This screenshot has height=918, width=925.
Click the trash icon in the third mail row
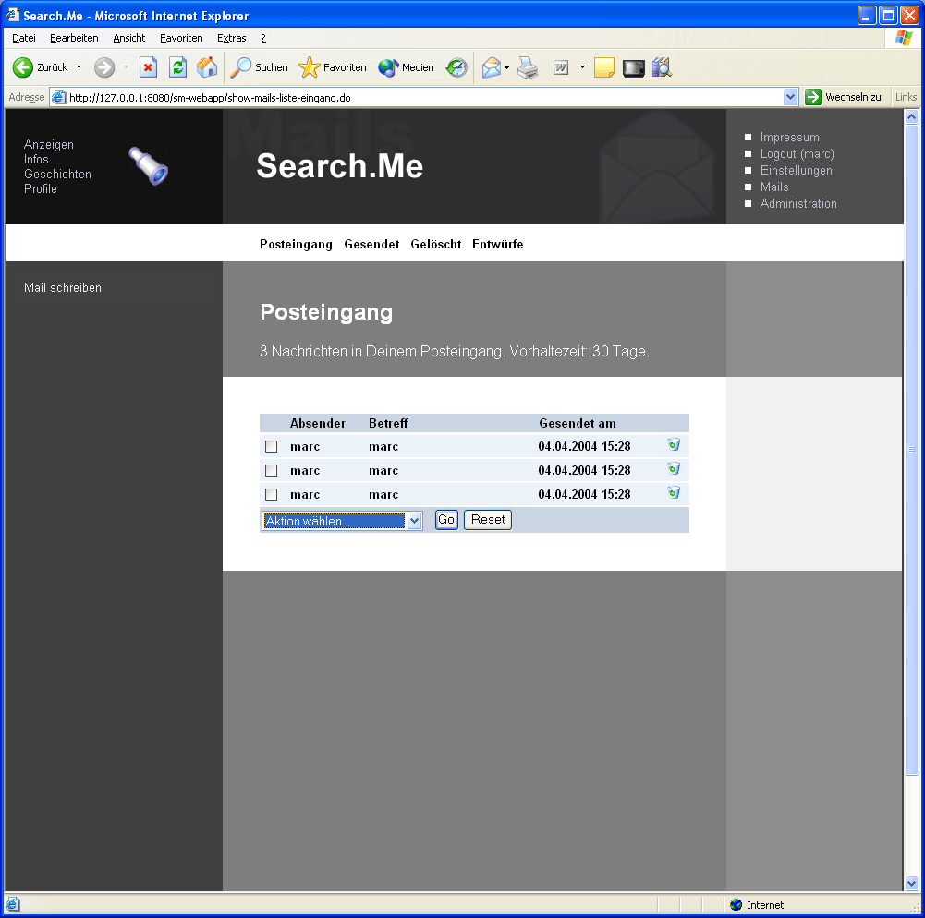[674, 493]
